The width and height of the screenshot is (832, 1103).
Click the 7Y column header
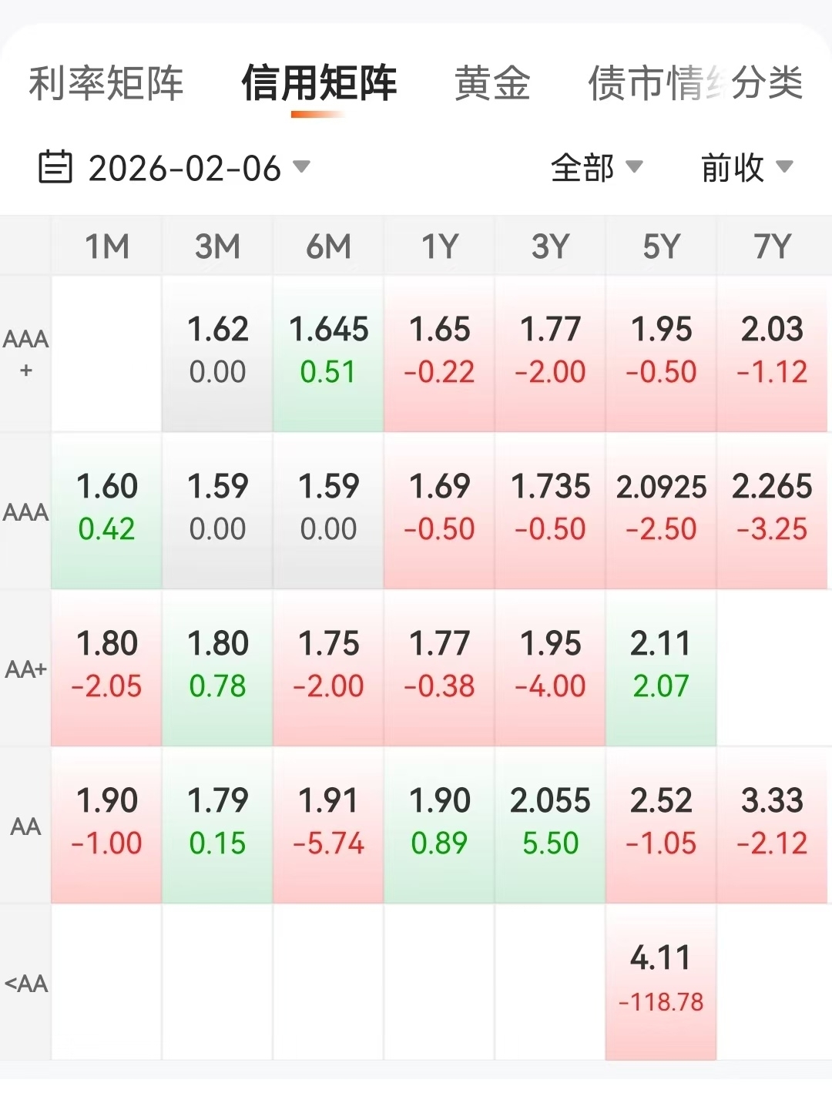click(x=772, y=246)
